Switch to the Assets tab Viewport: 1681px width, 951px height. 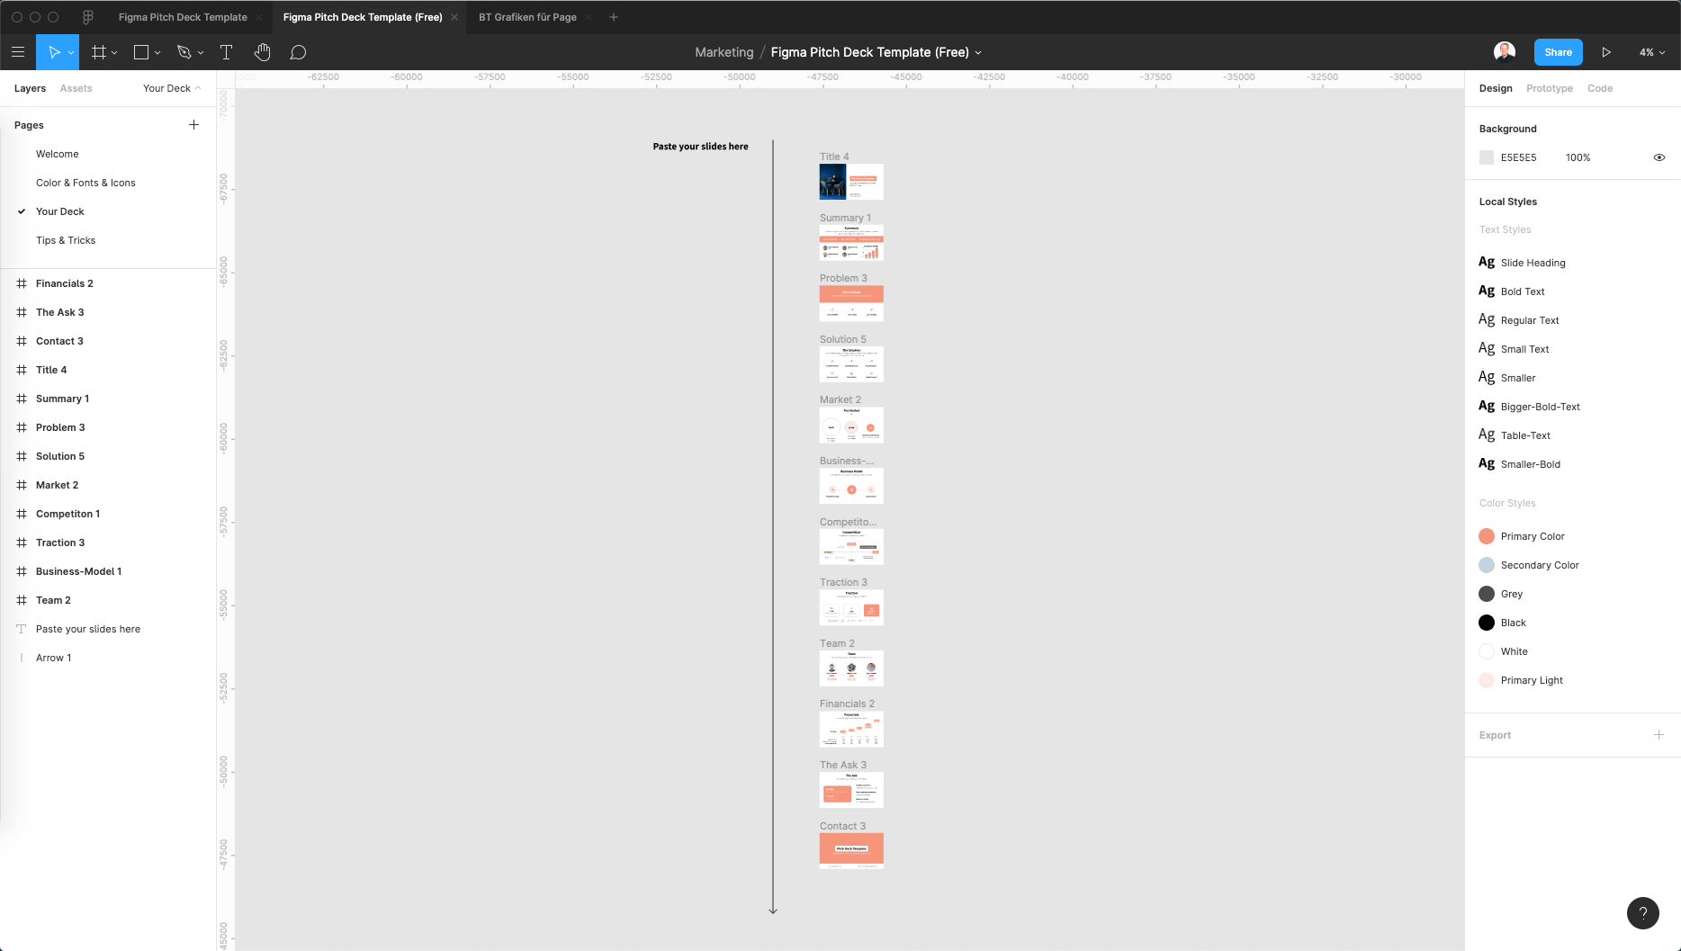[76, 88]
